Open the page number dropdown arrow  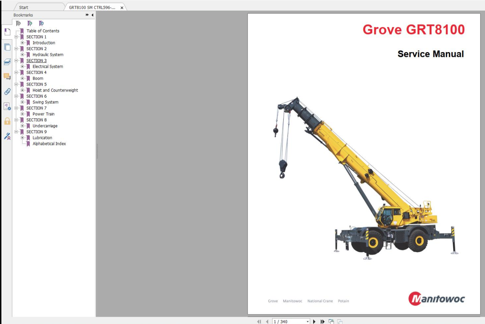tap(308, 322)
